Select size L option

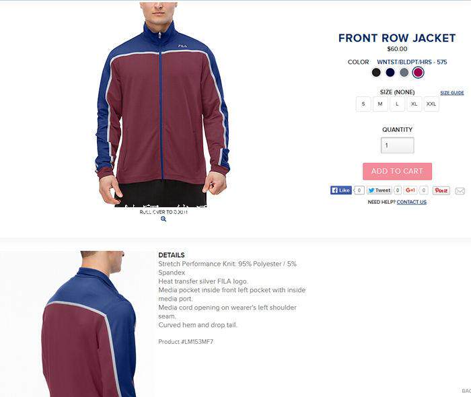click(x=397, y=104)
